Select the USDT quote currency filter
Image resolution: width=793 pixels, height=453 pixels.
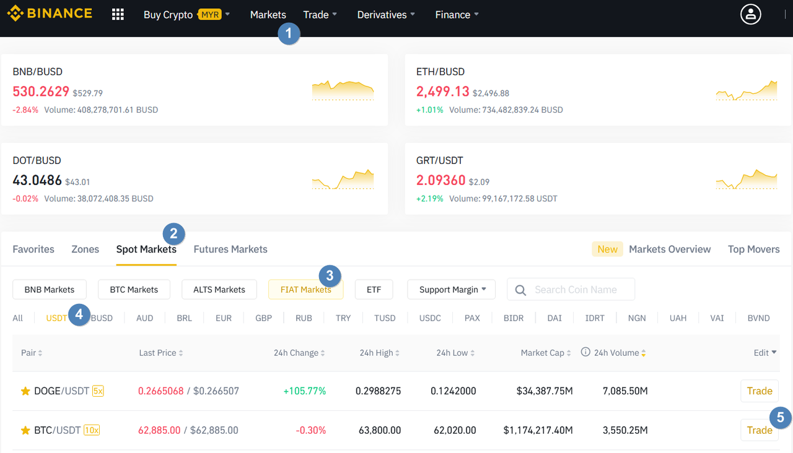click(56, 318)
